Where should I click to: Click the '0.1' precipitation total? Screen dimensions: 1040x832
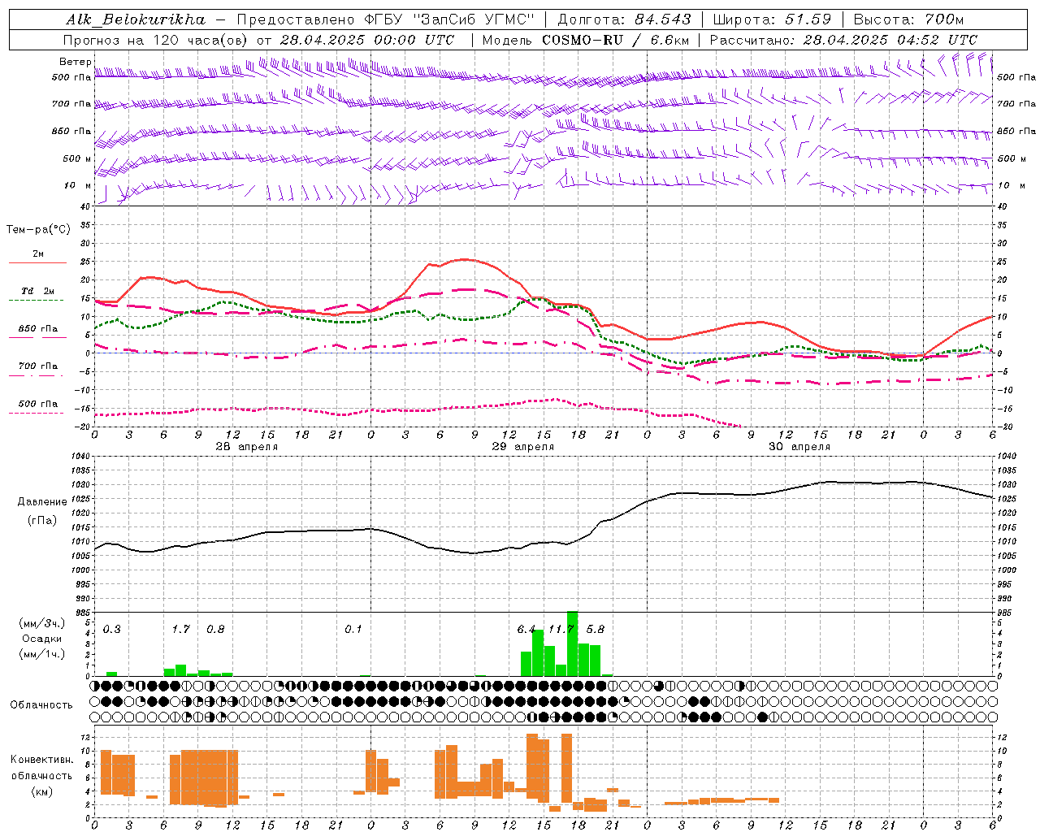click(353, 630)
